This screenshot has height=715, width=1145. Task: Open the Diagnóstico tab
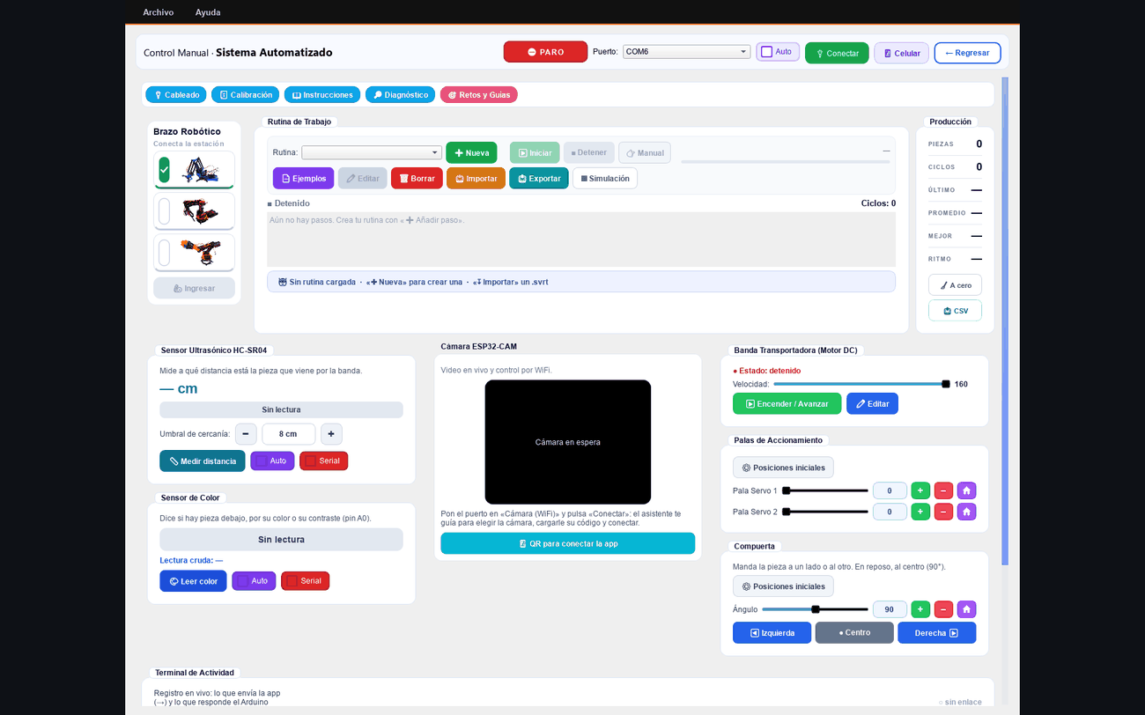click(x=400, y=94)
